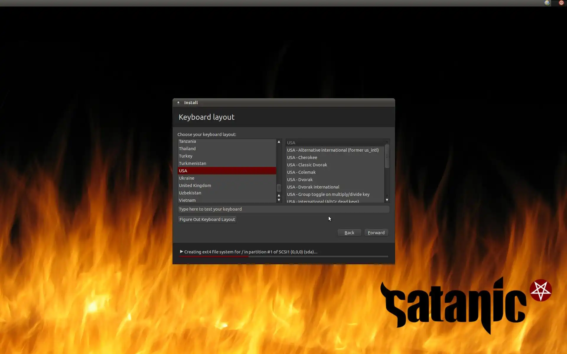Choose United Kingdom keyboard layout

click(195, 186)
